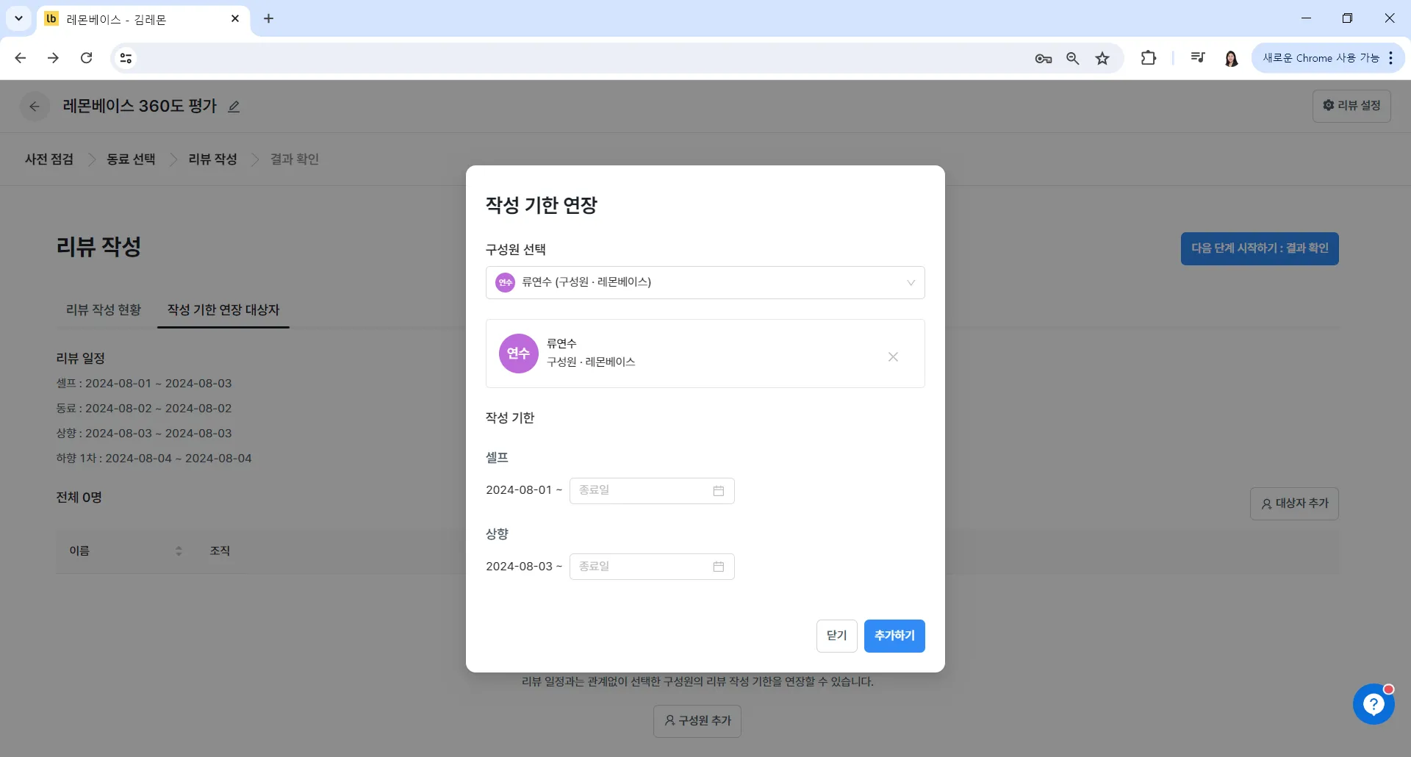Remove 류연수 from selected members
Image resolution: width=1411 pixels, height=757 pixels.
[893, 356]
